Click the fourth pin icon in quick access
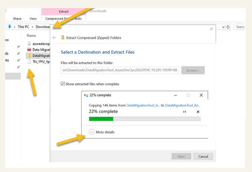This screenshot has height=172, width=252. [x=19, y=67]
